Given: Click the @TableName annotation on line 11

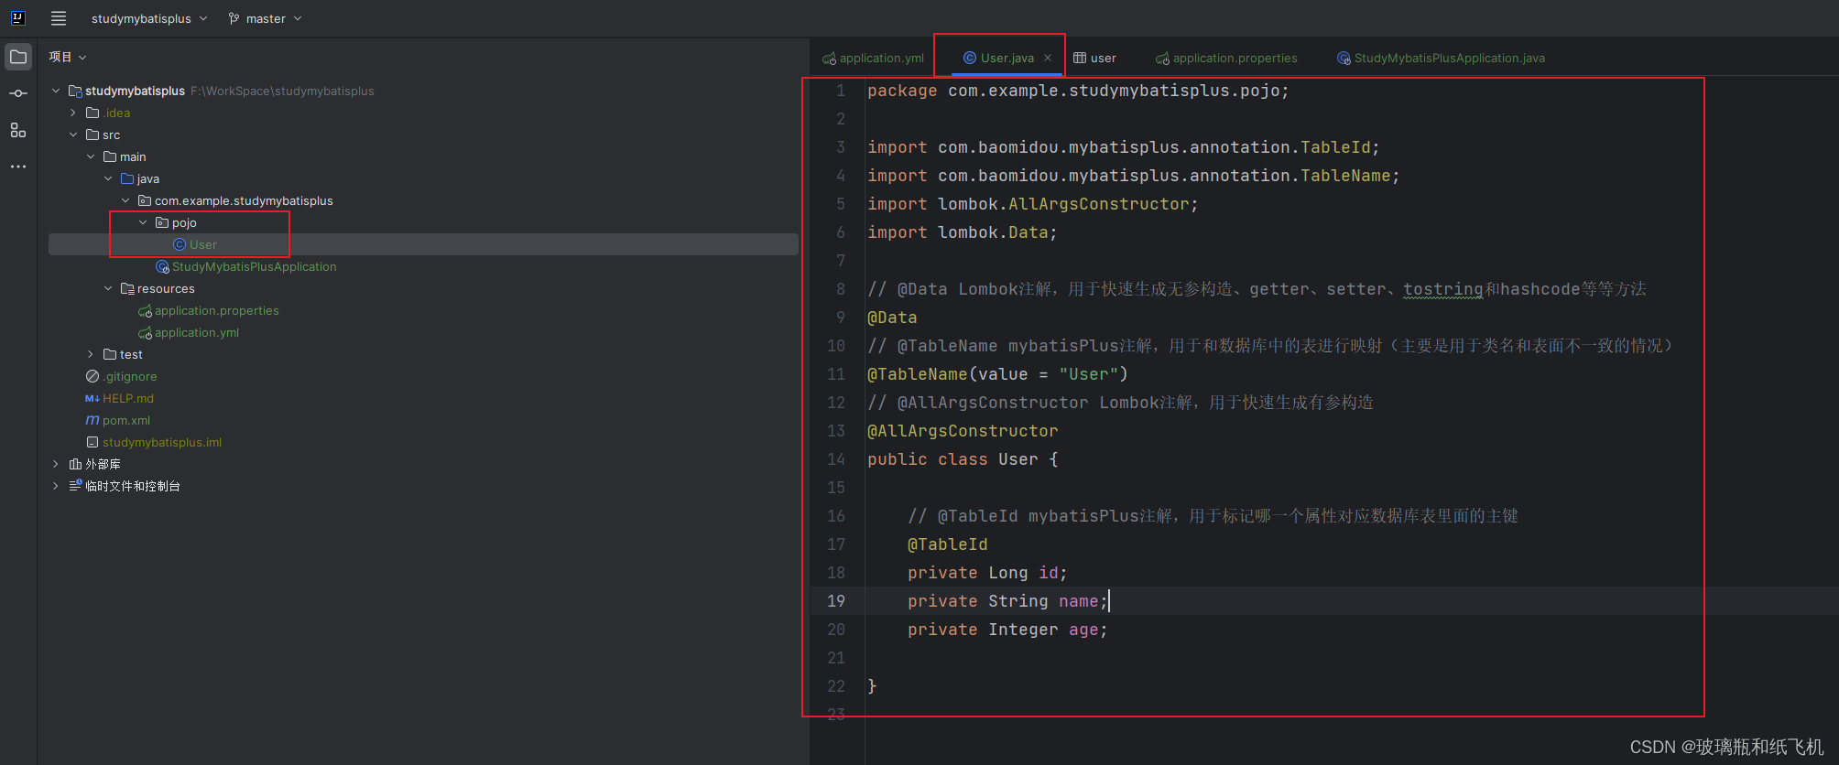Looking at the screenshot, I should click(918, 374).
